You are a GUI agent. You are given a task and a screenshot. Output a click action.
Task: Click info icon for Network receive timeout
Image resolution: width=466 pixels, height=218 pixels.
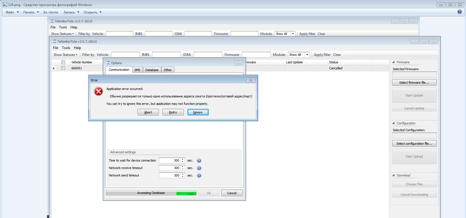(199, 168)
